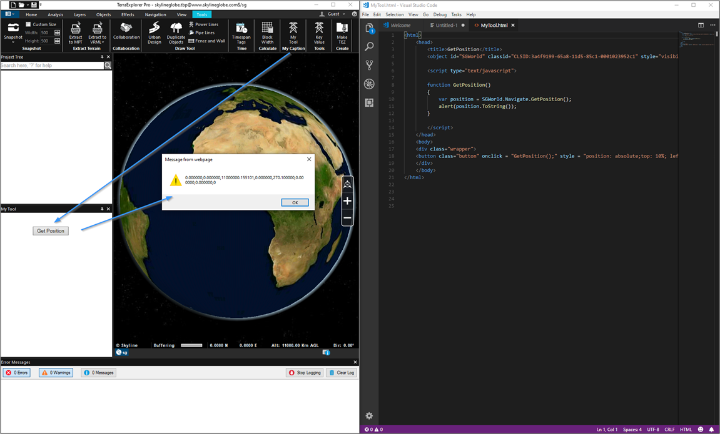Click the Snapshot camera icon

coord(13,27)
